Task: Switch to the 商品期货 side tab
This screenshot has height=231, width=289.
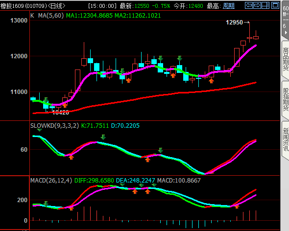Action: click(286, 59)
